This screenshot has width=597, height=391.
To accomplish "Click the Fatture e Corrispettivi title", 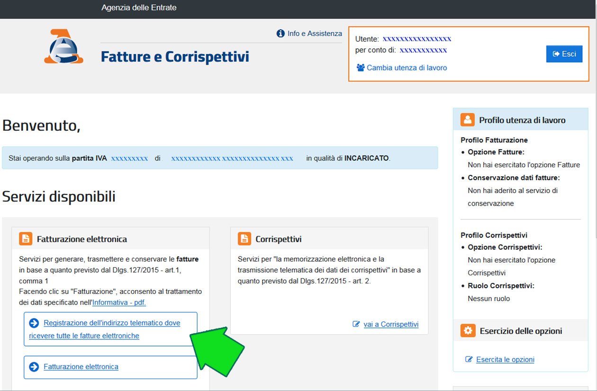I will tap(175, 57).
